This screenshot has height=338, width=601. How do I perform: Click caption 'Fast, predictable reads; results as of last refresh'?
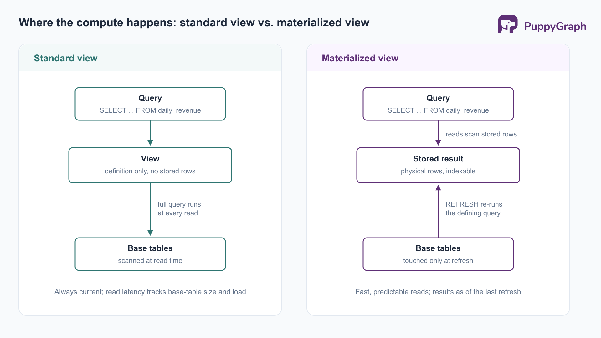pyautogui.click(x=438, y=292)
